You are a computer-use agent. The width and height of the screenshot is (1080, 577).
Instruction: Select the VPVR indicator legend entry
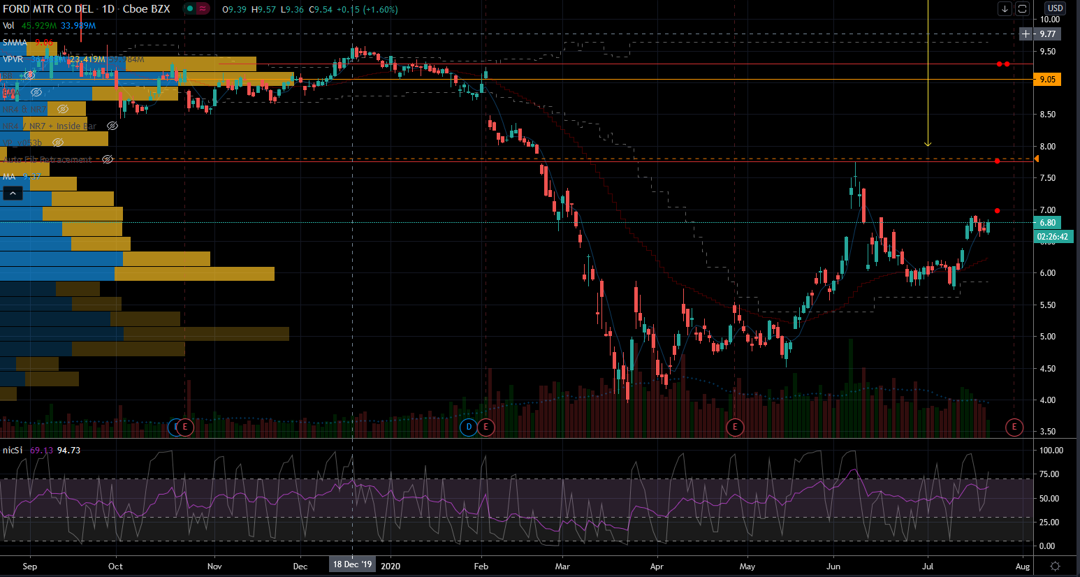[x=13, y=59]
